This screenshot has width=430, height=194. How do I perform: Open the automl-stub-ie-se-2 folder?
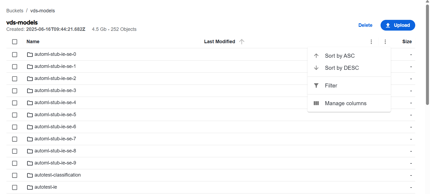tap(55, 78)
